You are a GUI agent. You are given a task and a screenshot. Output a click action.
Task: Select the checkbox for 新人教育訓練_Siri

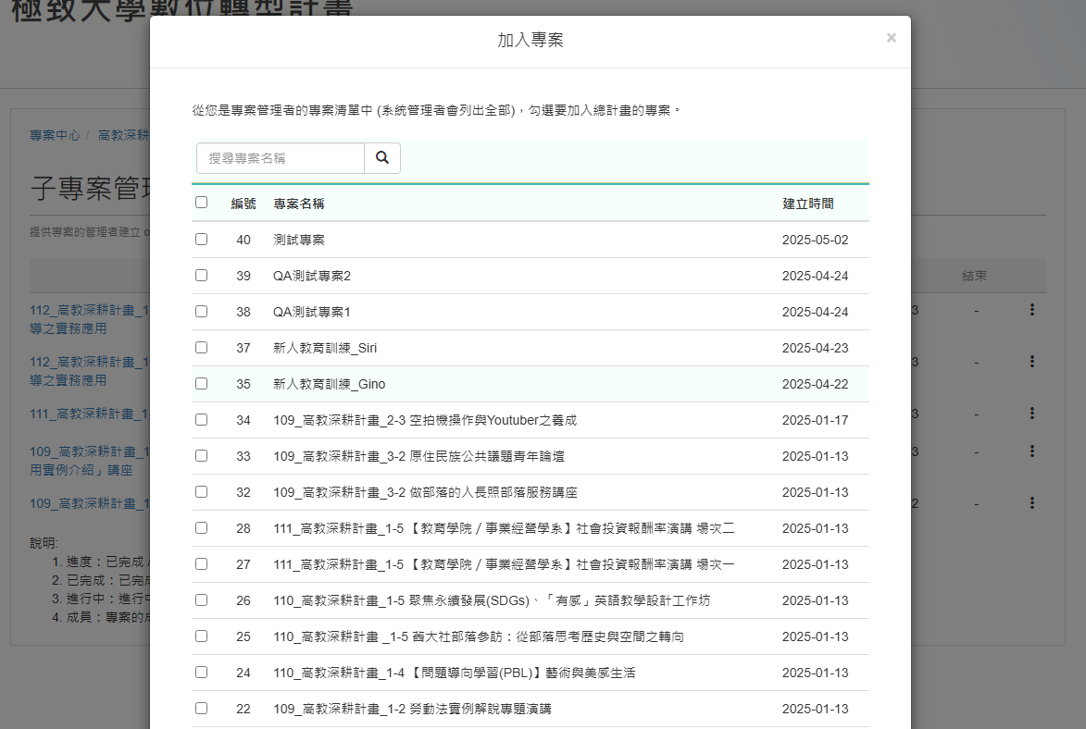point(201,347)
